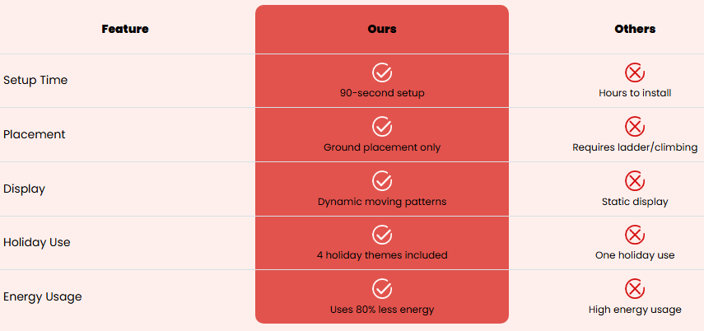This screenshot has height=331, width=704.
Task: Click the X icon above One holiday use
Action: (635, 235)
